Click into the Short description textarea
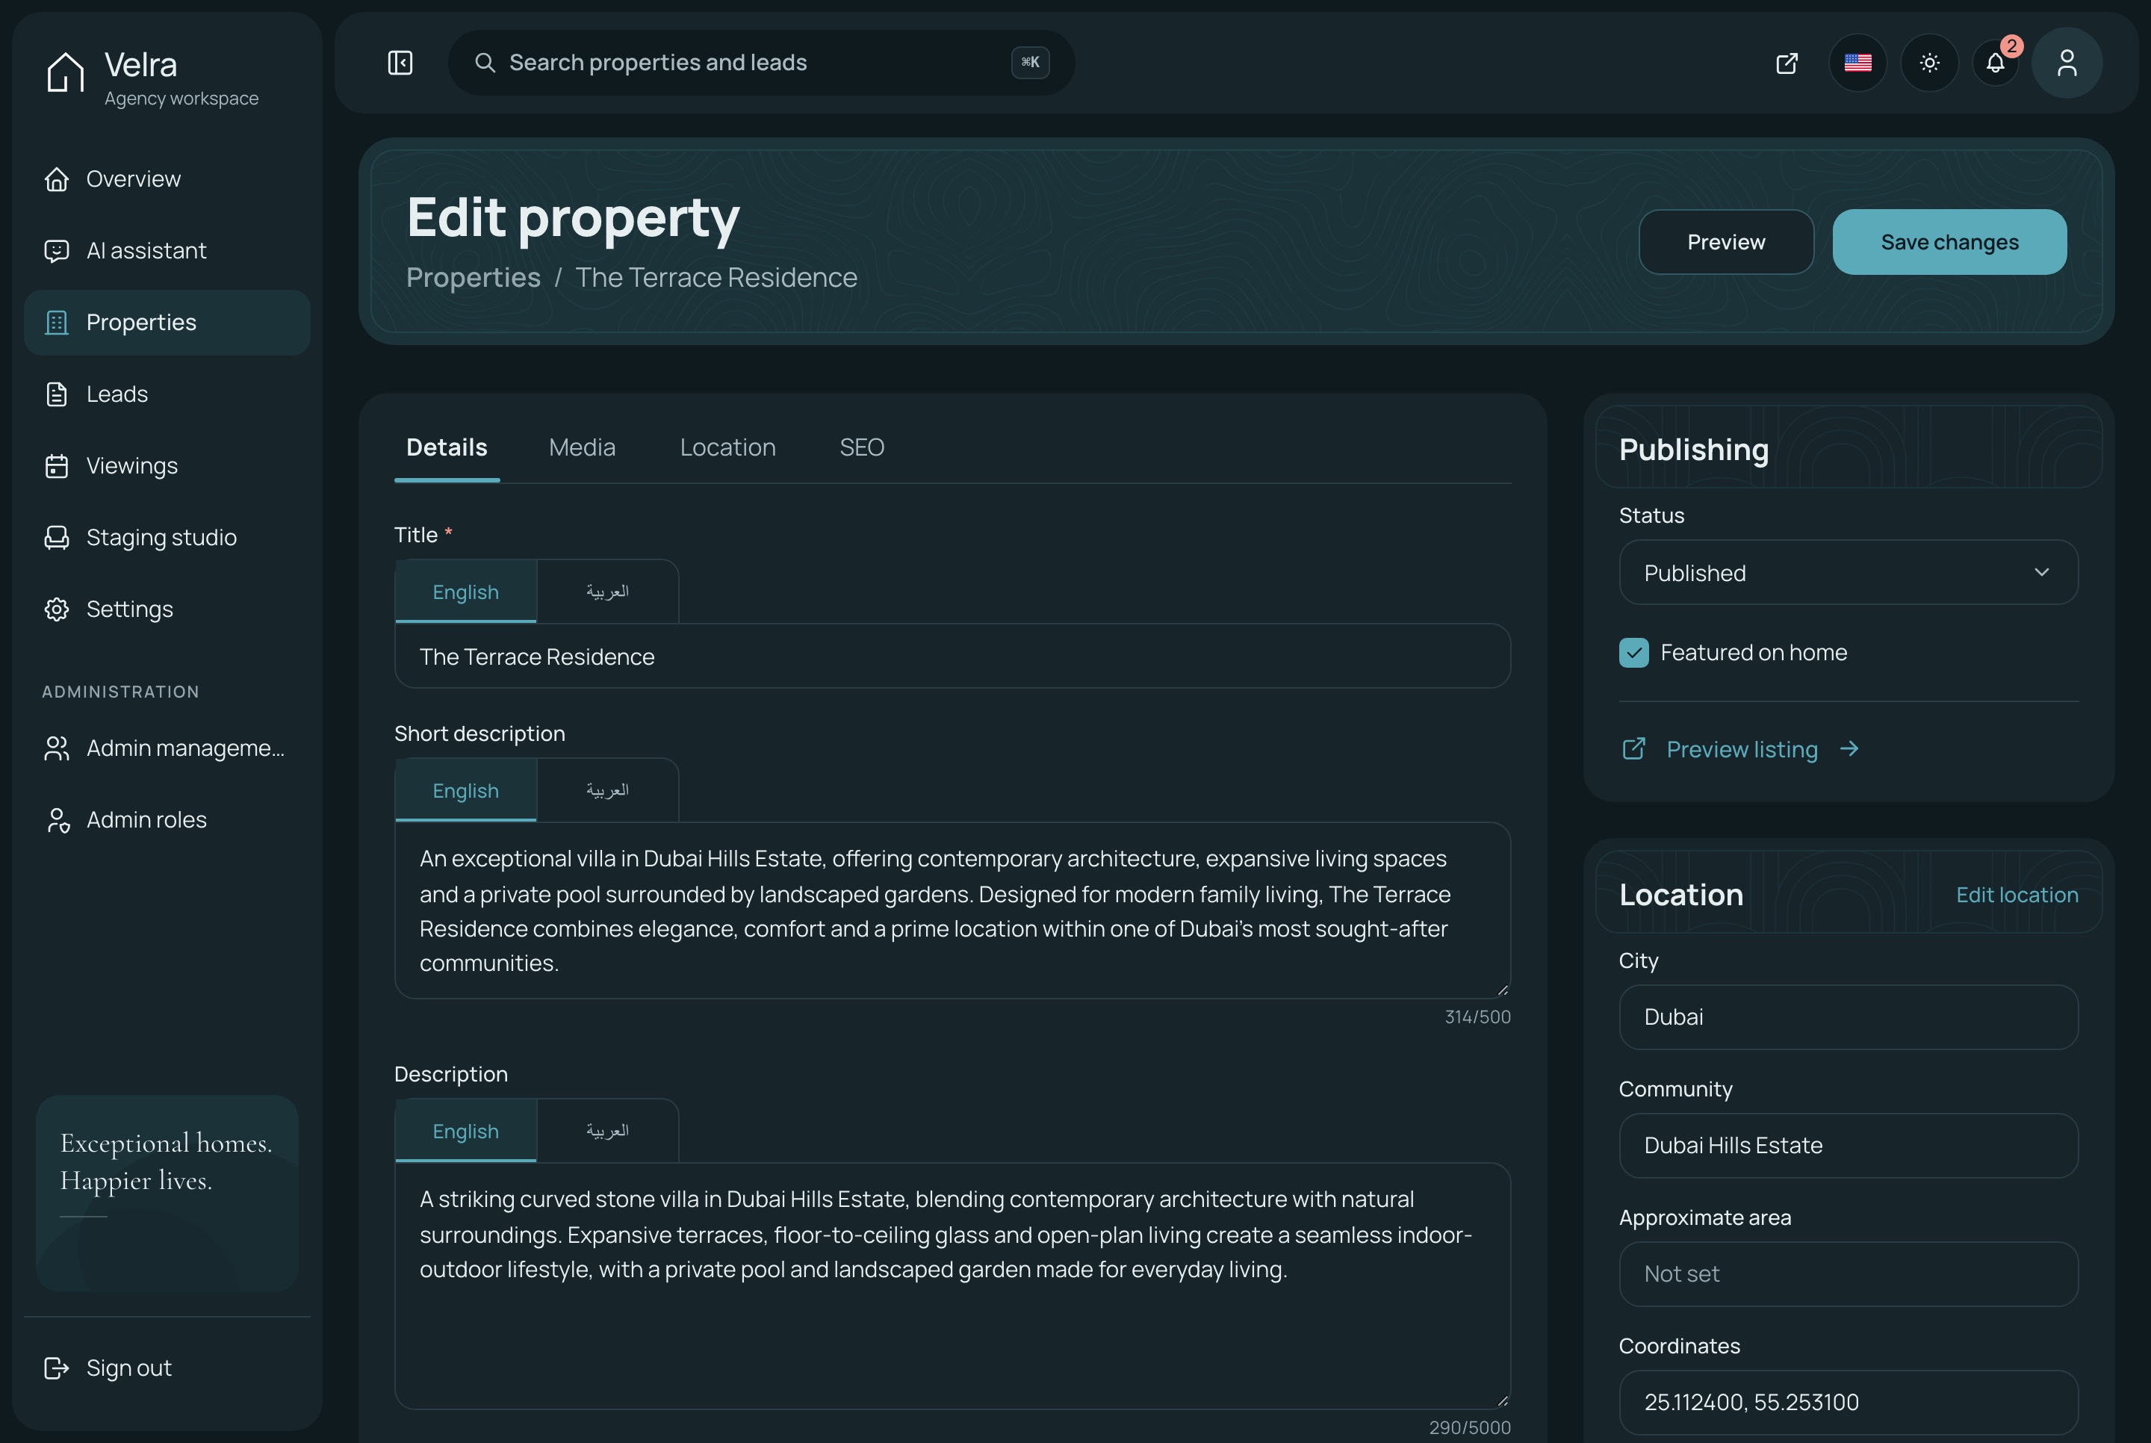2151x1443 pixels. click(952, 910)
